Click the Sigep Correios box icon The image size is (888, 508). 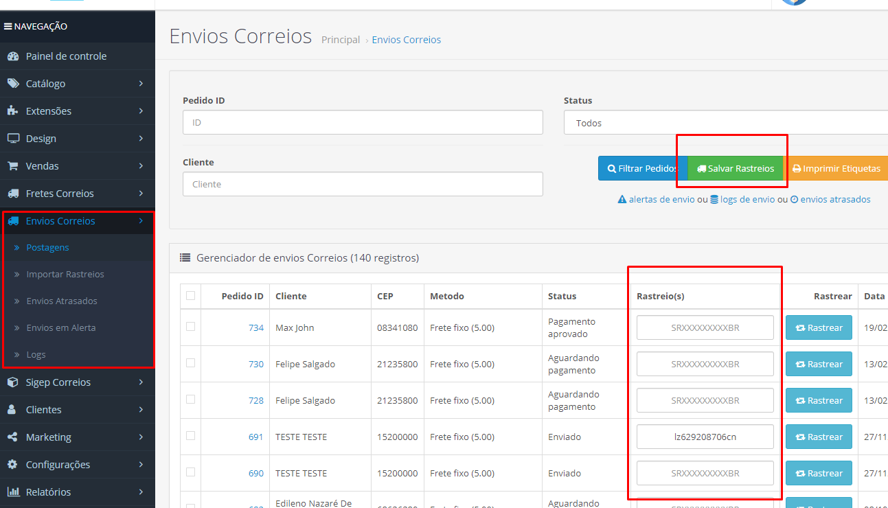tap(13, 382)
